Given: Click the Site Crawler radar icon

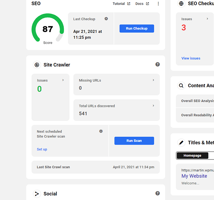Looking at the screenshot, I should 36,65.
